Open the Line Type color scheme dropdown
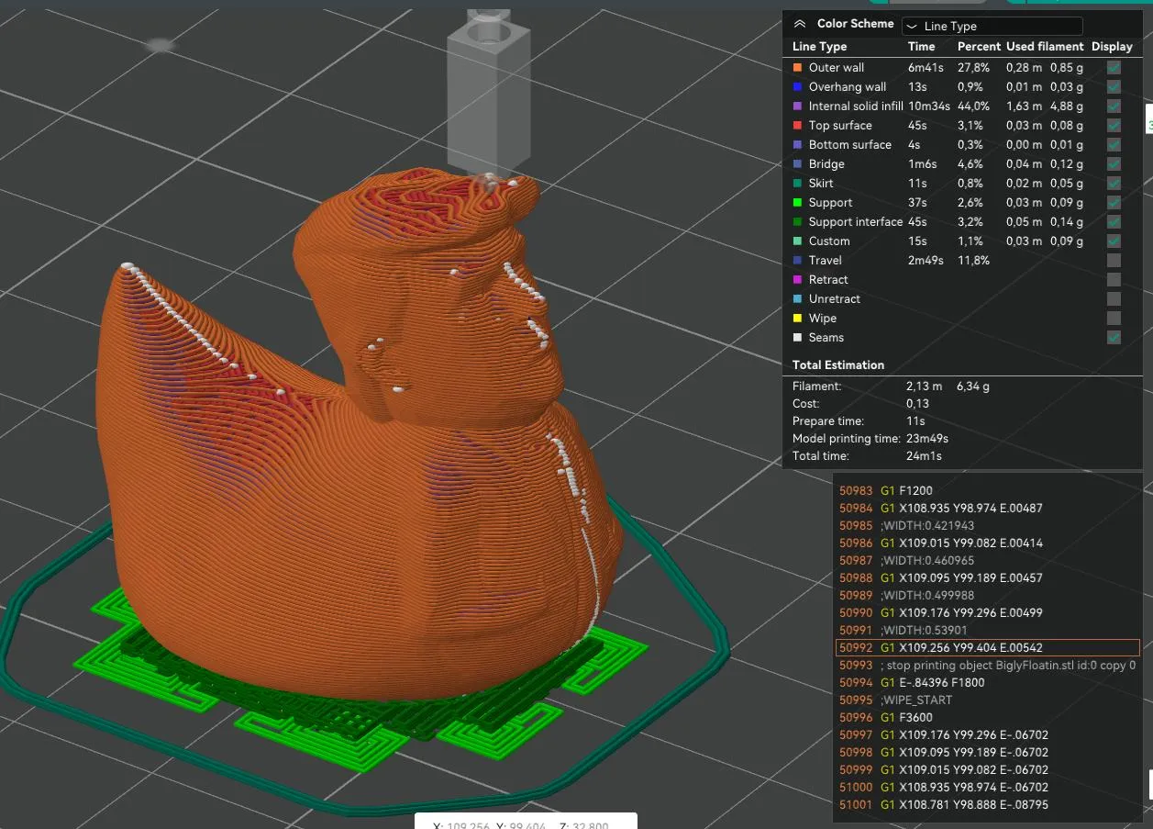 pos(992,27)
